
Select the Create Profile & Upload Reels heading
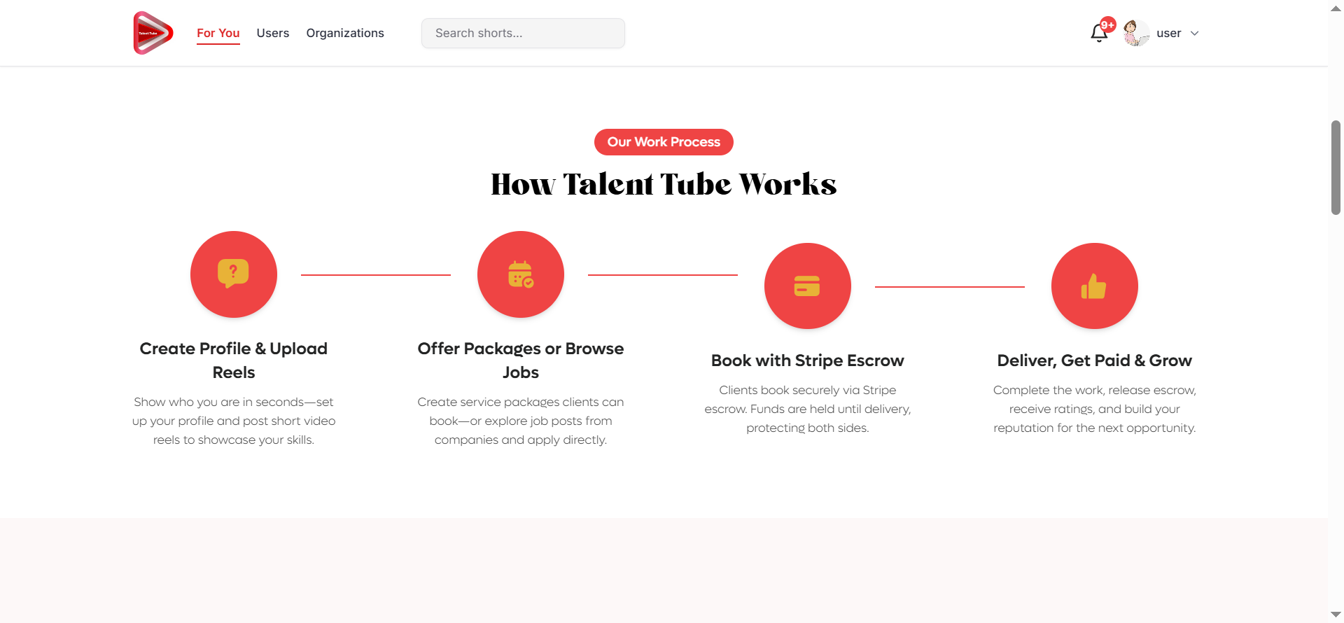[234, 360]
